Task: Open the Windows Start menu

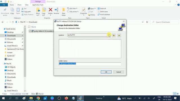Action: click(x=3, y=98)
